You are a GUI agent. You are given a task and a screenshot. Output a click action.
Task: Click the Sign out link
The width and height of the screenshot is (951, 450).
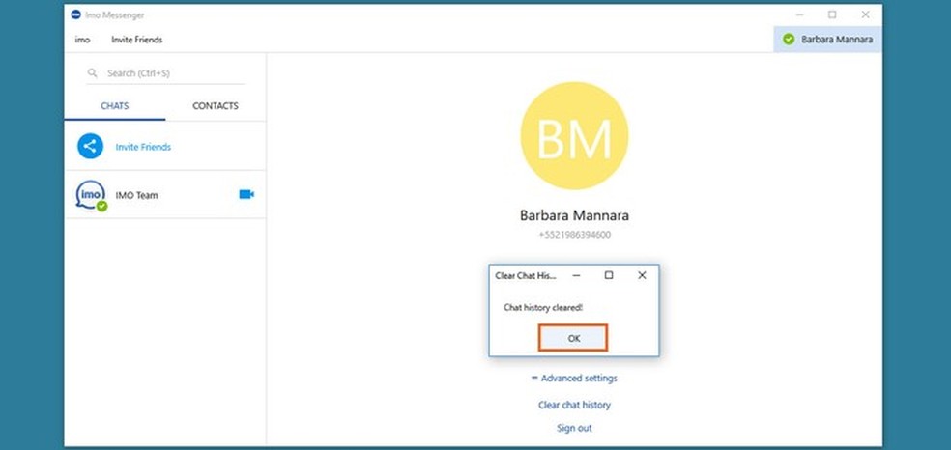(x=574, y=428)
